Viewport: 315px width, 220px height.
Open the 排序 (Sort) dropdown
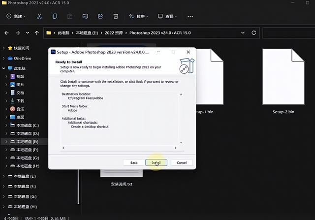click(x=139, y=16)
